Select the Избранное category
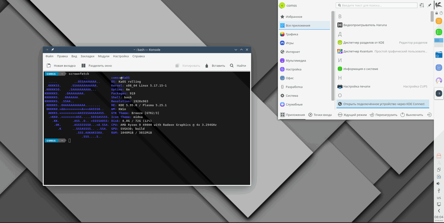Viewport: 444px width, 223px height. 305,17
